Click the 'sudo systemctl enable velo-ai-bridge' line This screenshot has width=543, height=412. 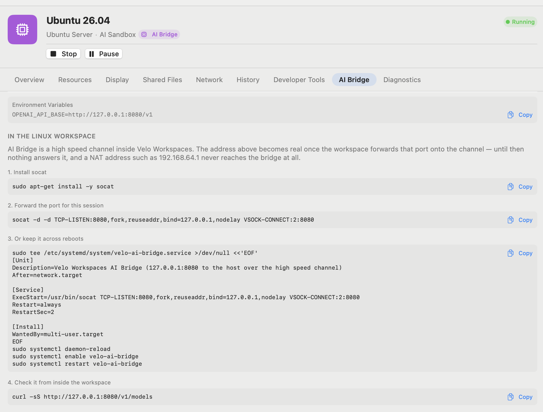click(75, 356)
